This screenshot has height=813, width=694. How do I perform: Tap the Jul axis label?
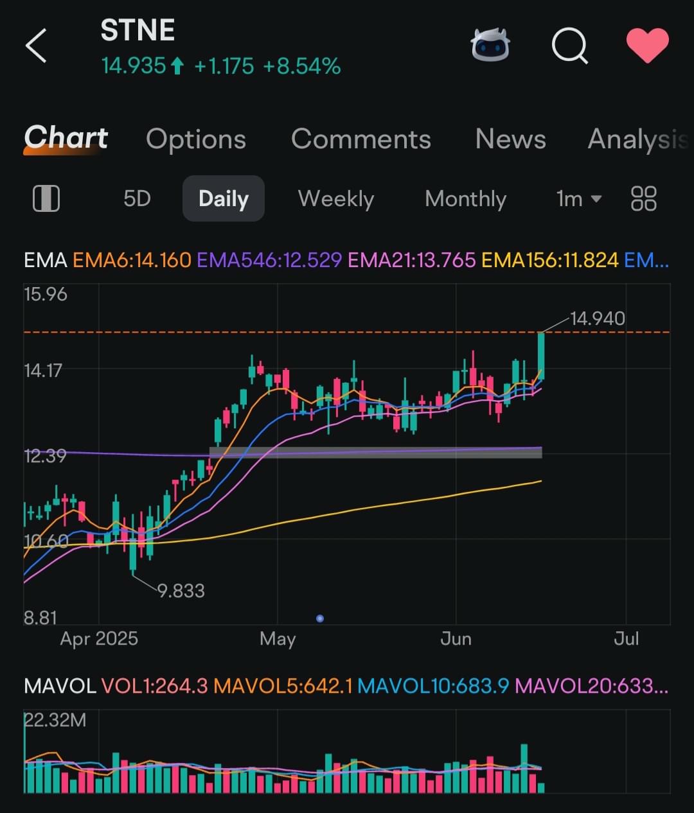point(627,638)
